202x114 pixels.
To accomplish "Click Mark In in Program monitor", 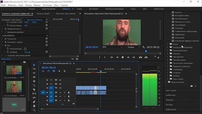I will click(x=100, y=57).
